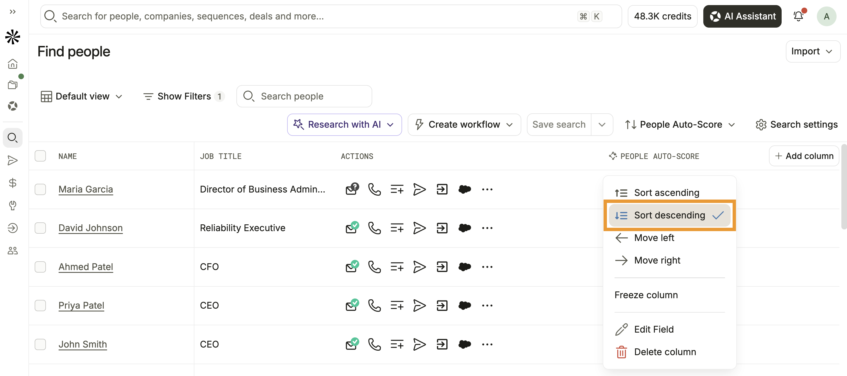Select Move left in the column menu
847x376 pixels.
click(669, 238)
